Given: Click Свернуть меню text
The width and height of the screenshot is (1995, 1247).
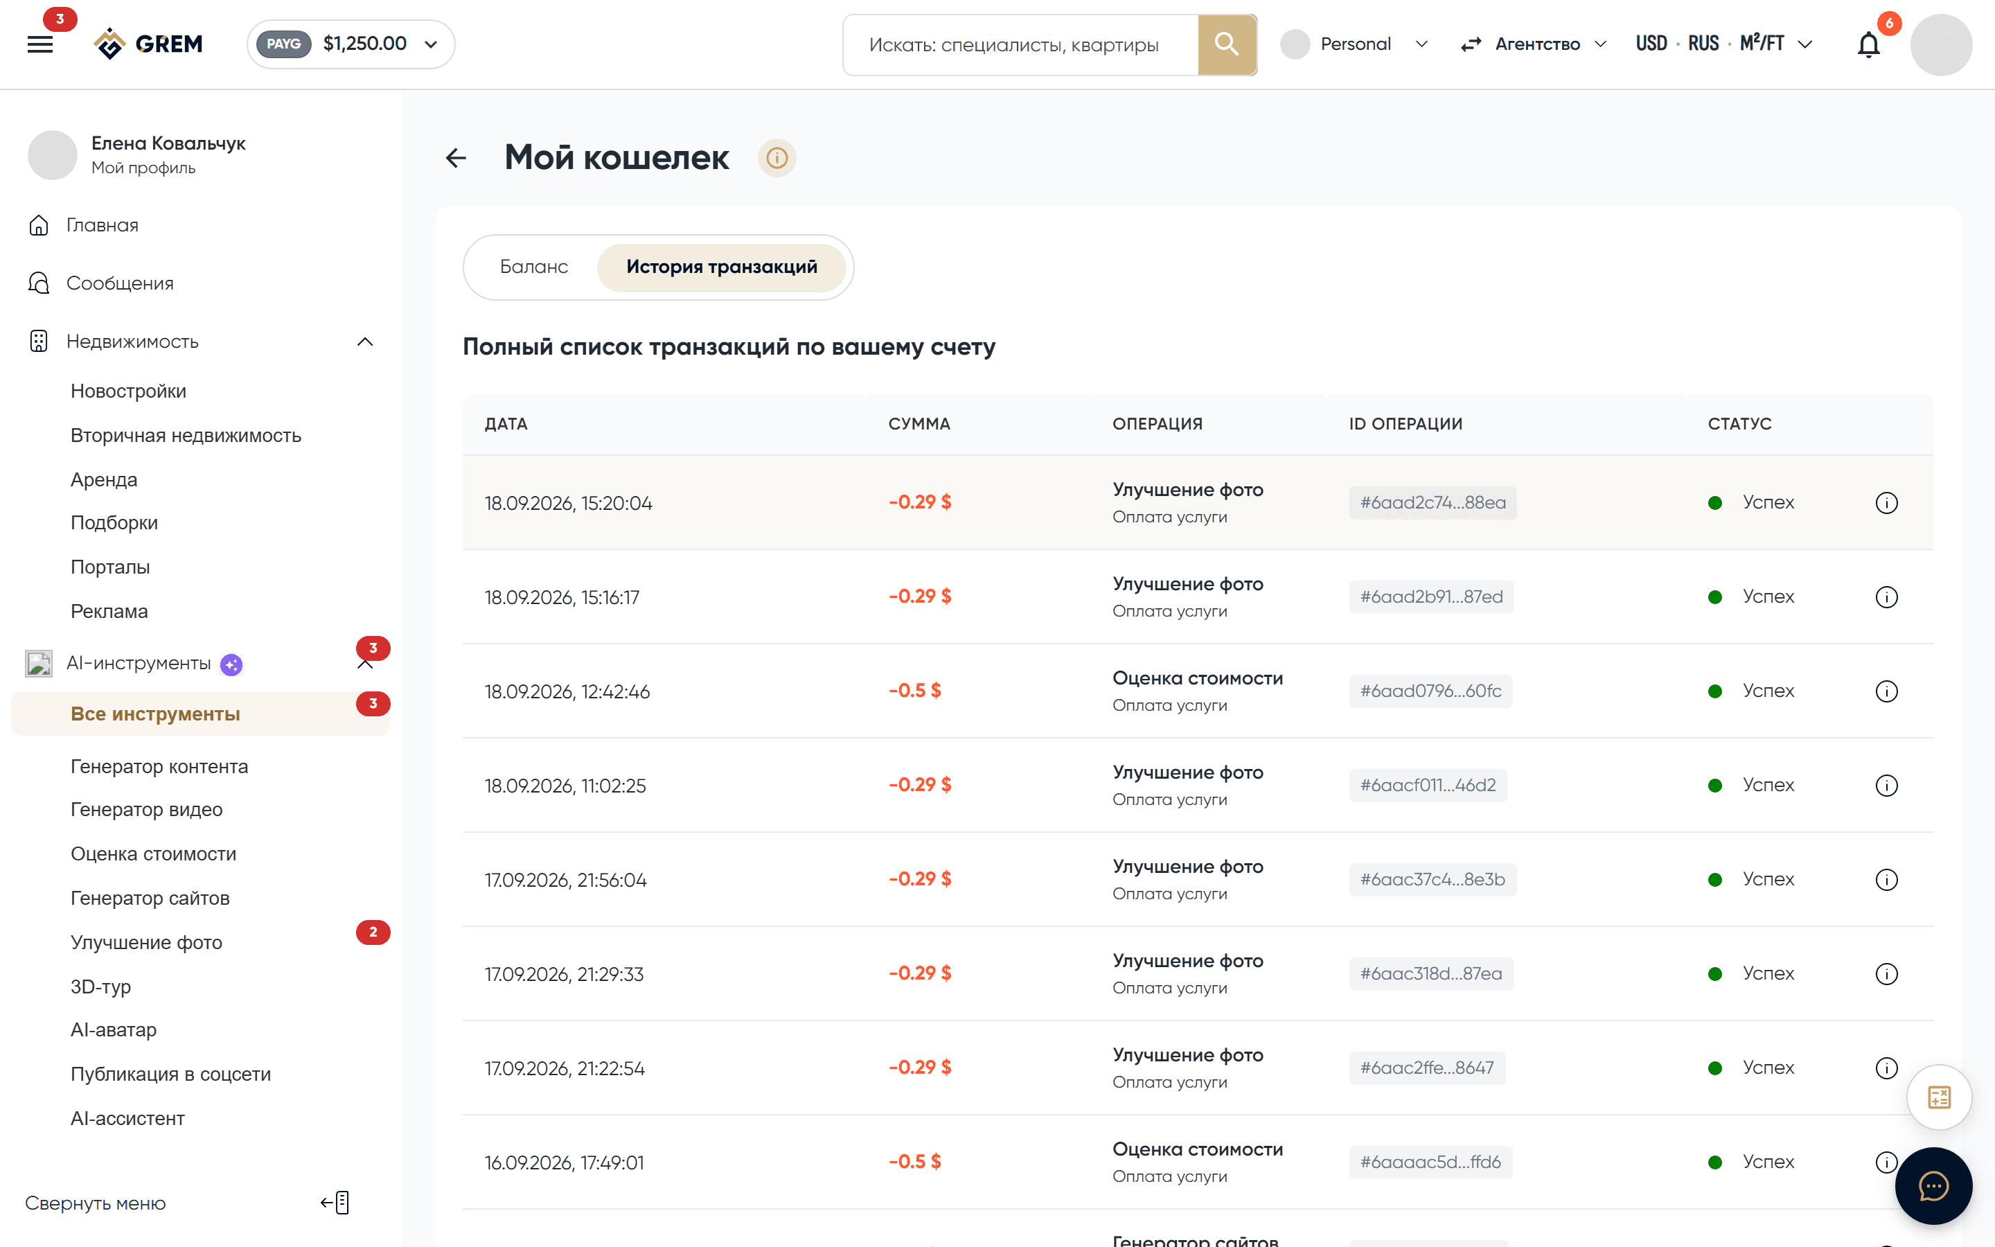Looking at the screenshot, I should [x=95, y=1203].
